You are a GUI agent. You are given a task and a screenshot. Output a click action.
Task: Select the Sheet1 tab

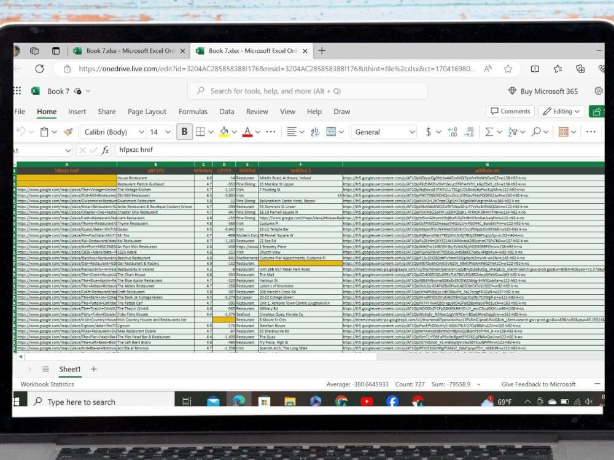(70, 369)
